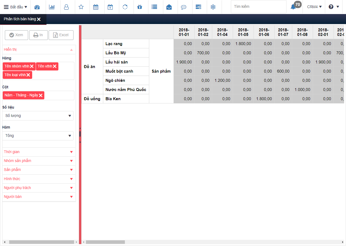Open the list view icon
Image resolution: width=346 pixels, height=246 pixels.
[x=154, y=7]
